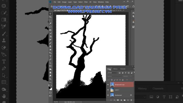Select the Zoom magnifier tool
Image resolution: width=183 pixels, height=103 pixels.
50,79
